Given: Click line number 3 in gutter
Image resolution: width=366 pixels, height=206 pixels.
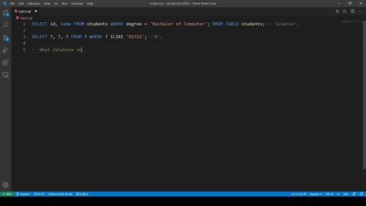Looking at the screenshot, I should pyautogui.click(x=24, y=37).
